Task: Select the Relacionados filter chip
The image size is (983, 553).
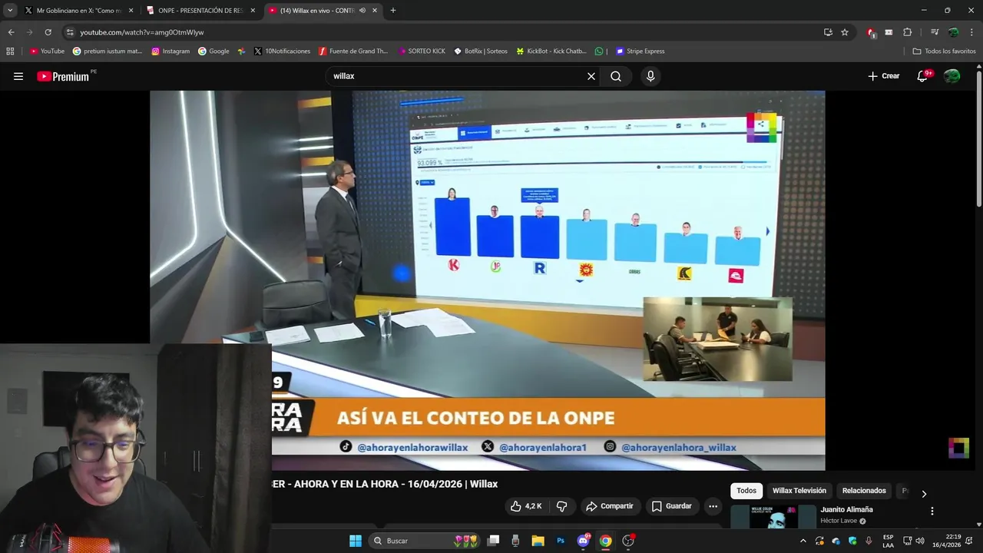Action: click(x=864, y=491)
